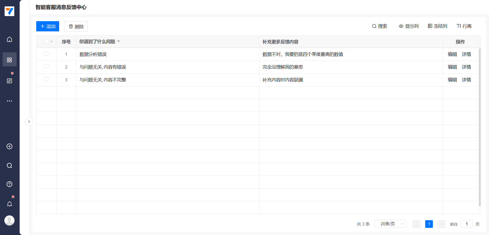Open the sidebar magnifier search icon
The height and width of the screenshot is (235, 489).
pyautogui.click(x=9, y=166)
